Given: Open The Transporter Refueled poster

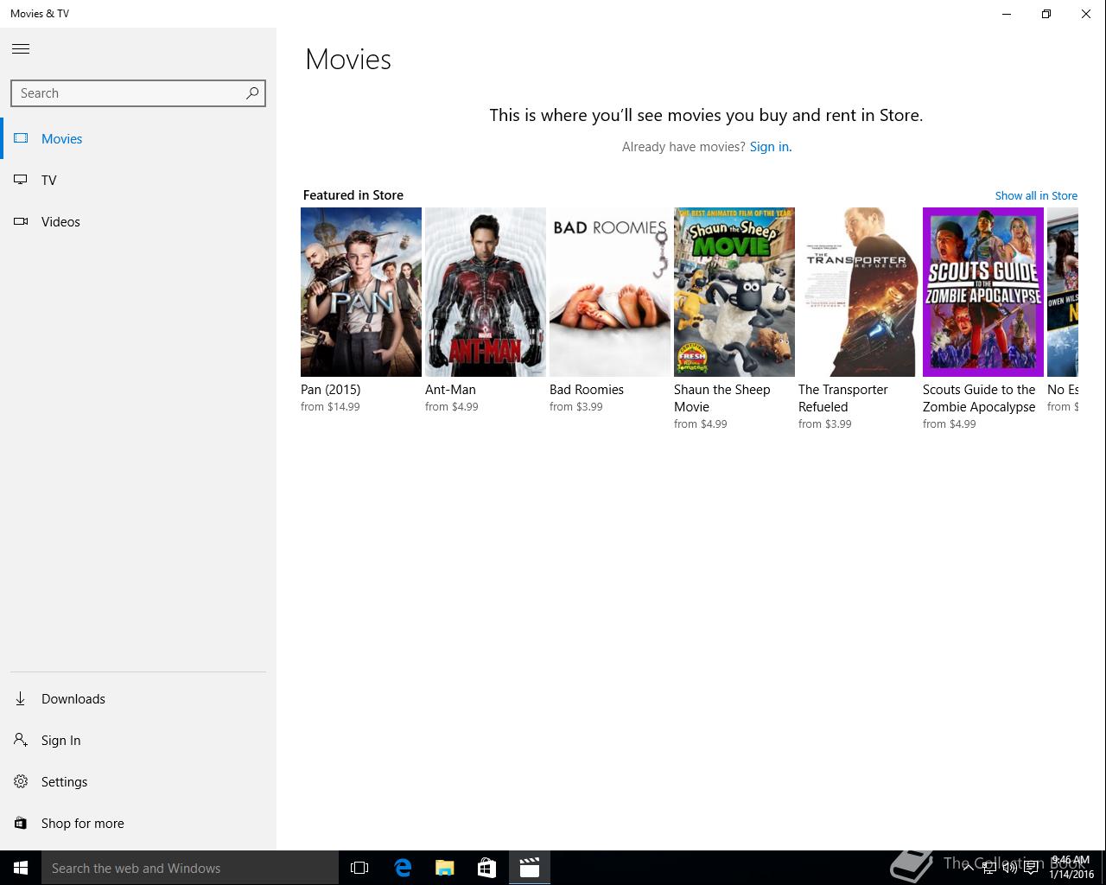Looking at the screenshot, I should 859,292.
